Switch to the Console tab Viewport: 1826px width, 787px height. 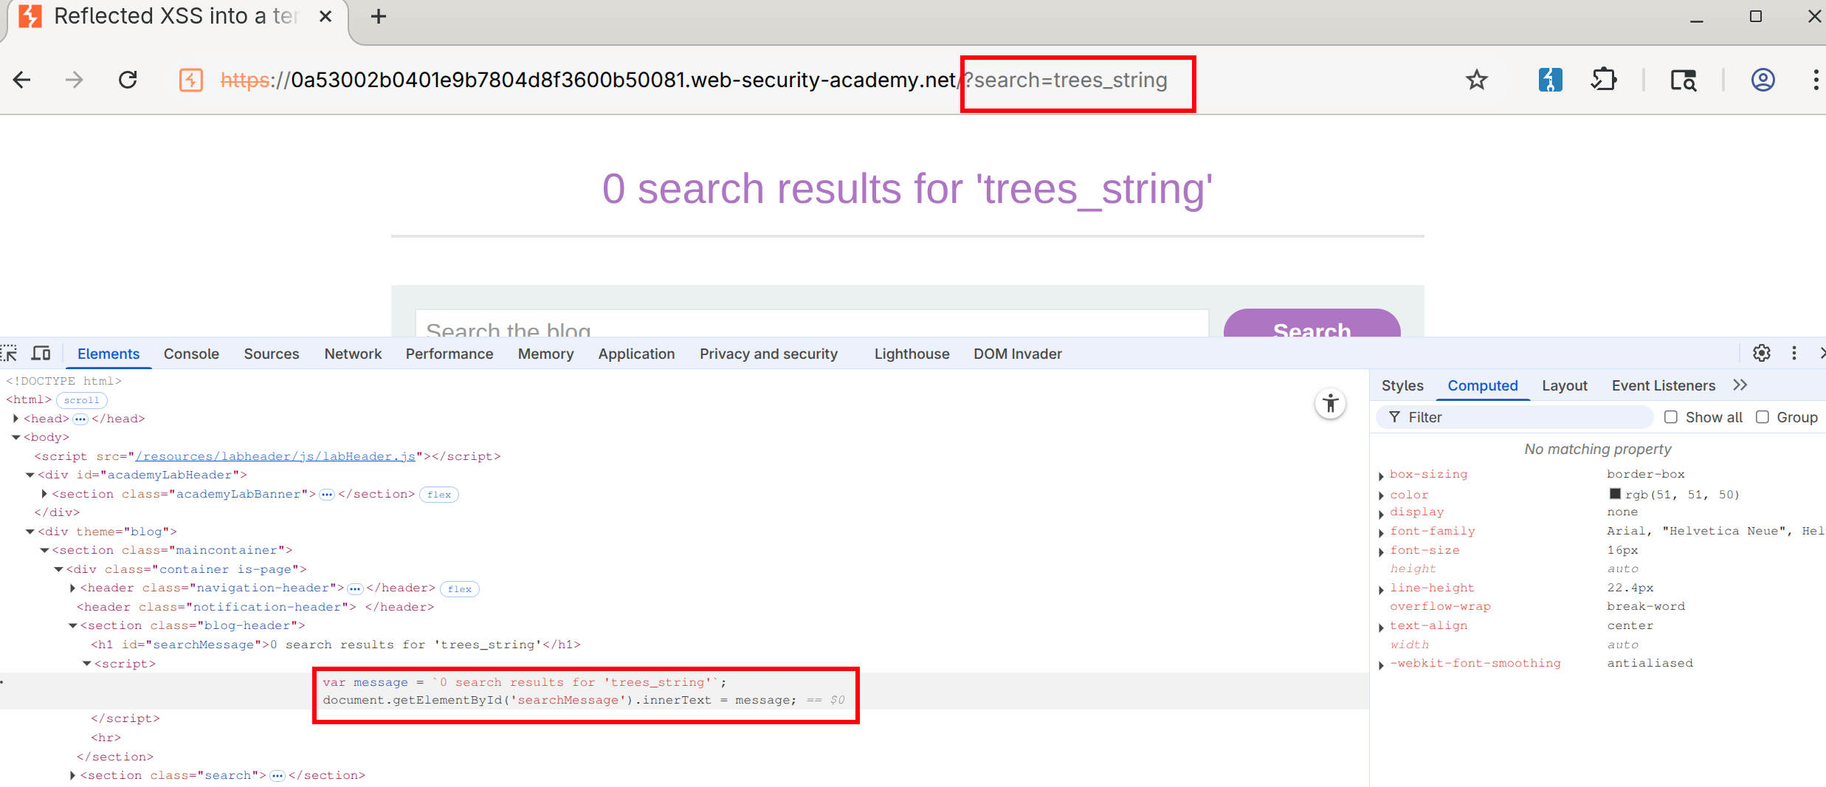191,354
